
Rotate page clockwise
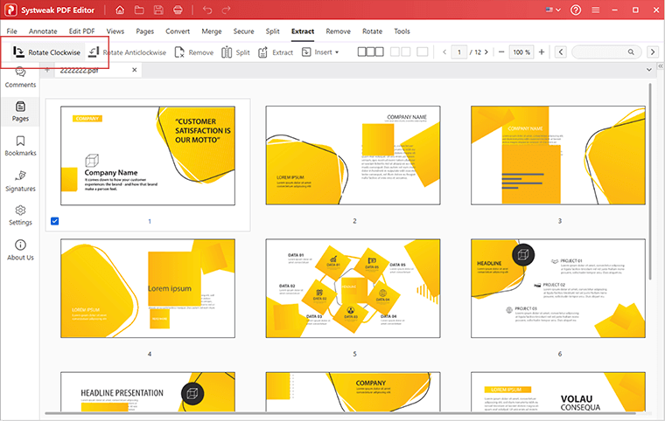click(46, 52)
